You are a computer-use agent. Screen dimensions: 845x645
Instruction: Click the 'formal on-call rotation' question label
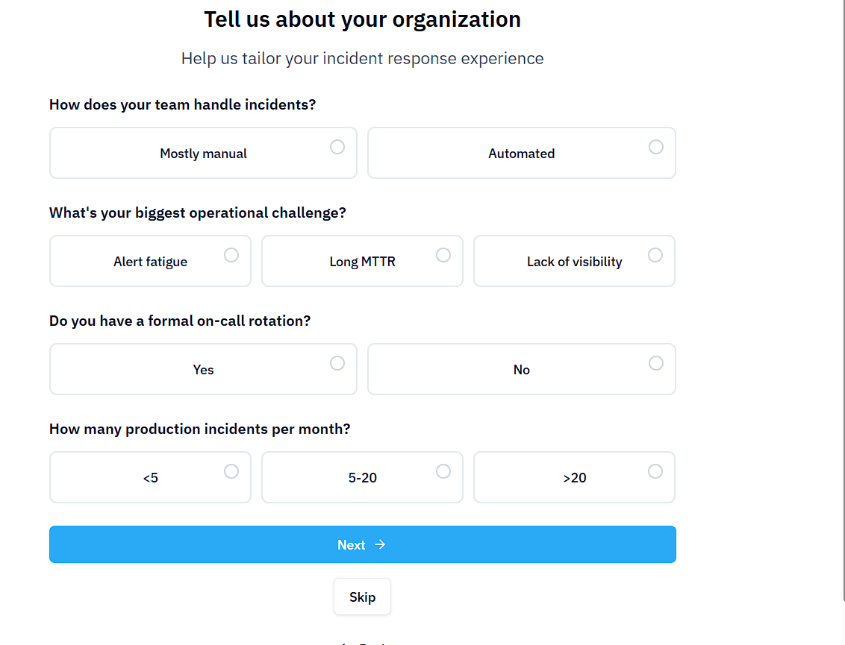pos(179,321)
